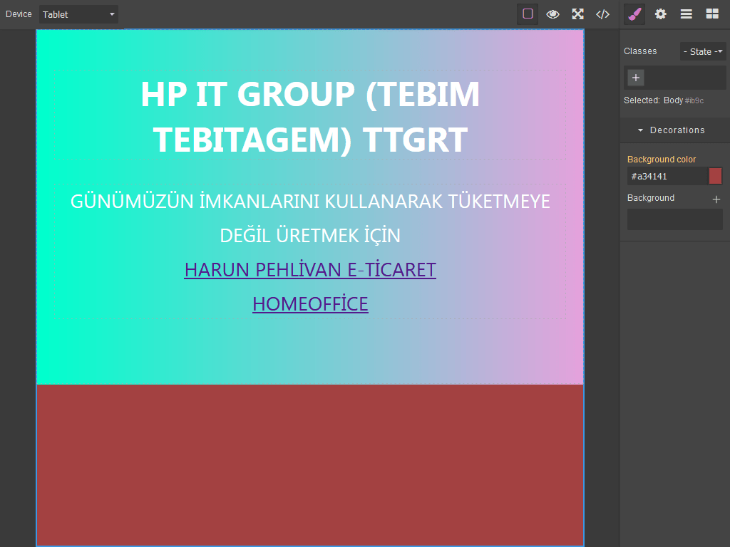730x547 pixels.
Task: Follow the HARUN PEHLİVAN E-TİCARET link
Action: click(310, 270)
